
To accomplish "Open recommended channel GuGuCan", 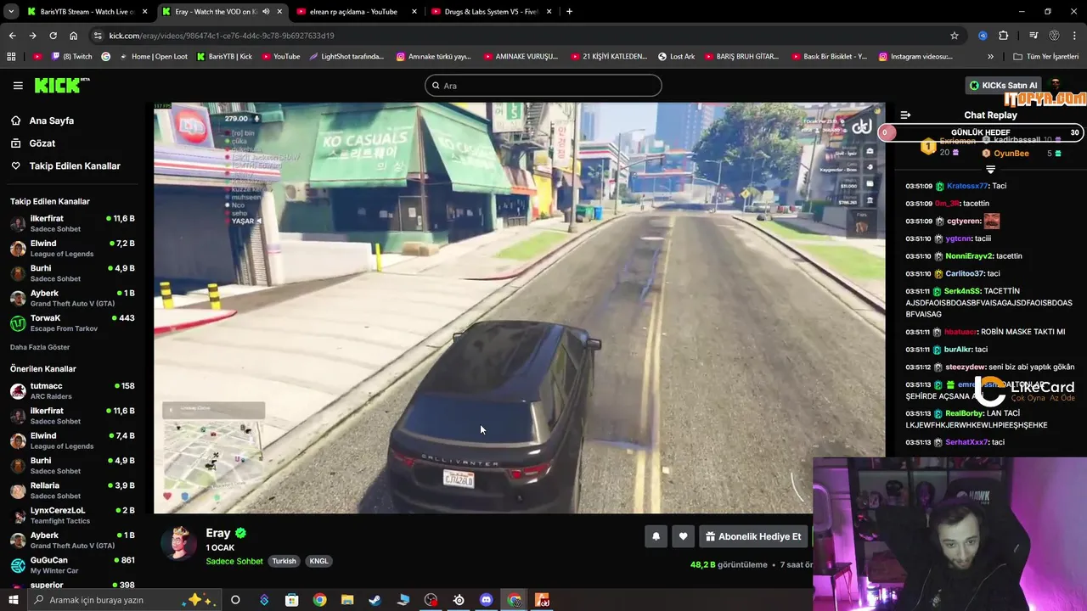I will (x=72, y=565).
